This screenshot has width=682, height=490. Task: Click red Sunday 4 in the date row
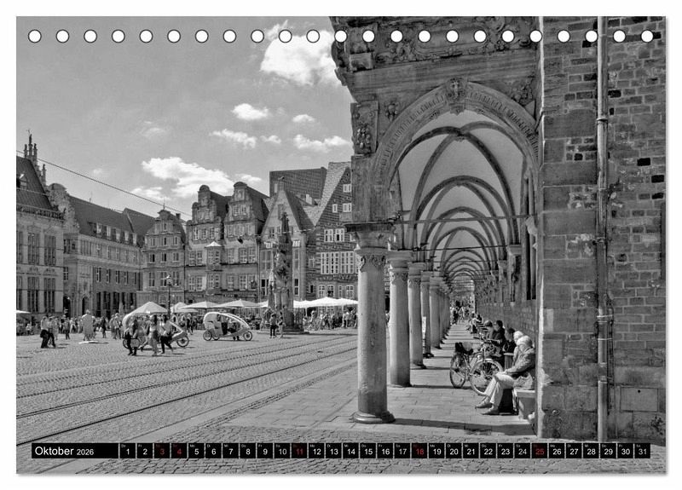coord(178,451)
